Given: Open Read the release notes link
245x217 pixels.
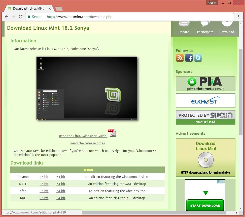Looking at the screenshot, I should pyautogui.click(x=88, y=143).
